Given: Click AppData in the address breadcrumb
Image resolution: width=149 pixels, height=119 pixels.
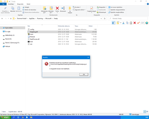Looking at the screenshot, I should [x=32, y=19].
